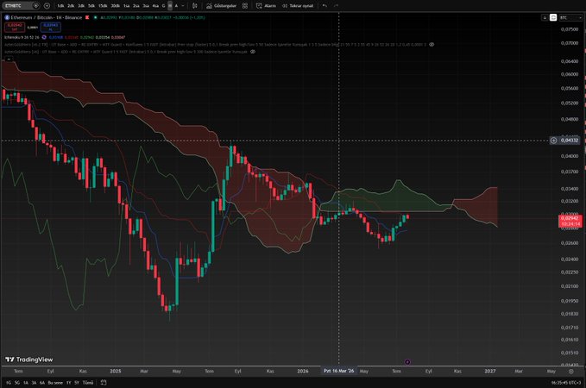The width and height of the screenshot is (586, 388).
Task: Select the 1dk timeframe
Action: 60,6
